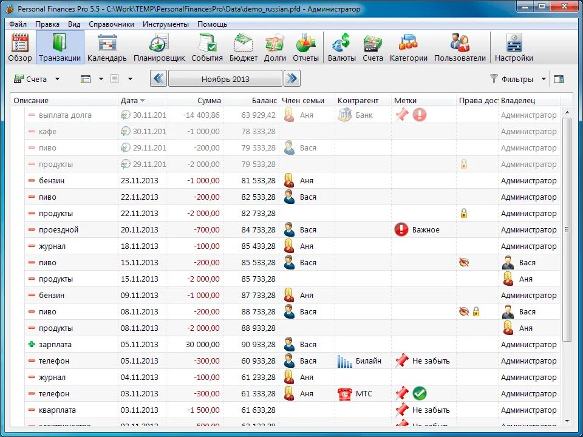Click the Фильтры button
583x437 pixels.
[511, 79]
